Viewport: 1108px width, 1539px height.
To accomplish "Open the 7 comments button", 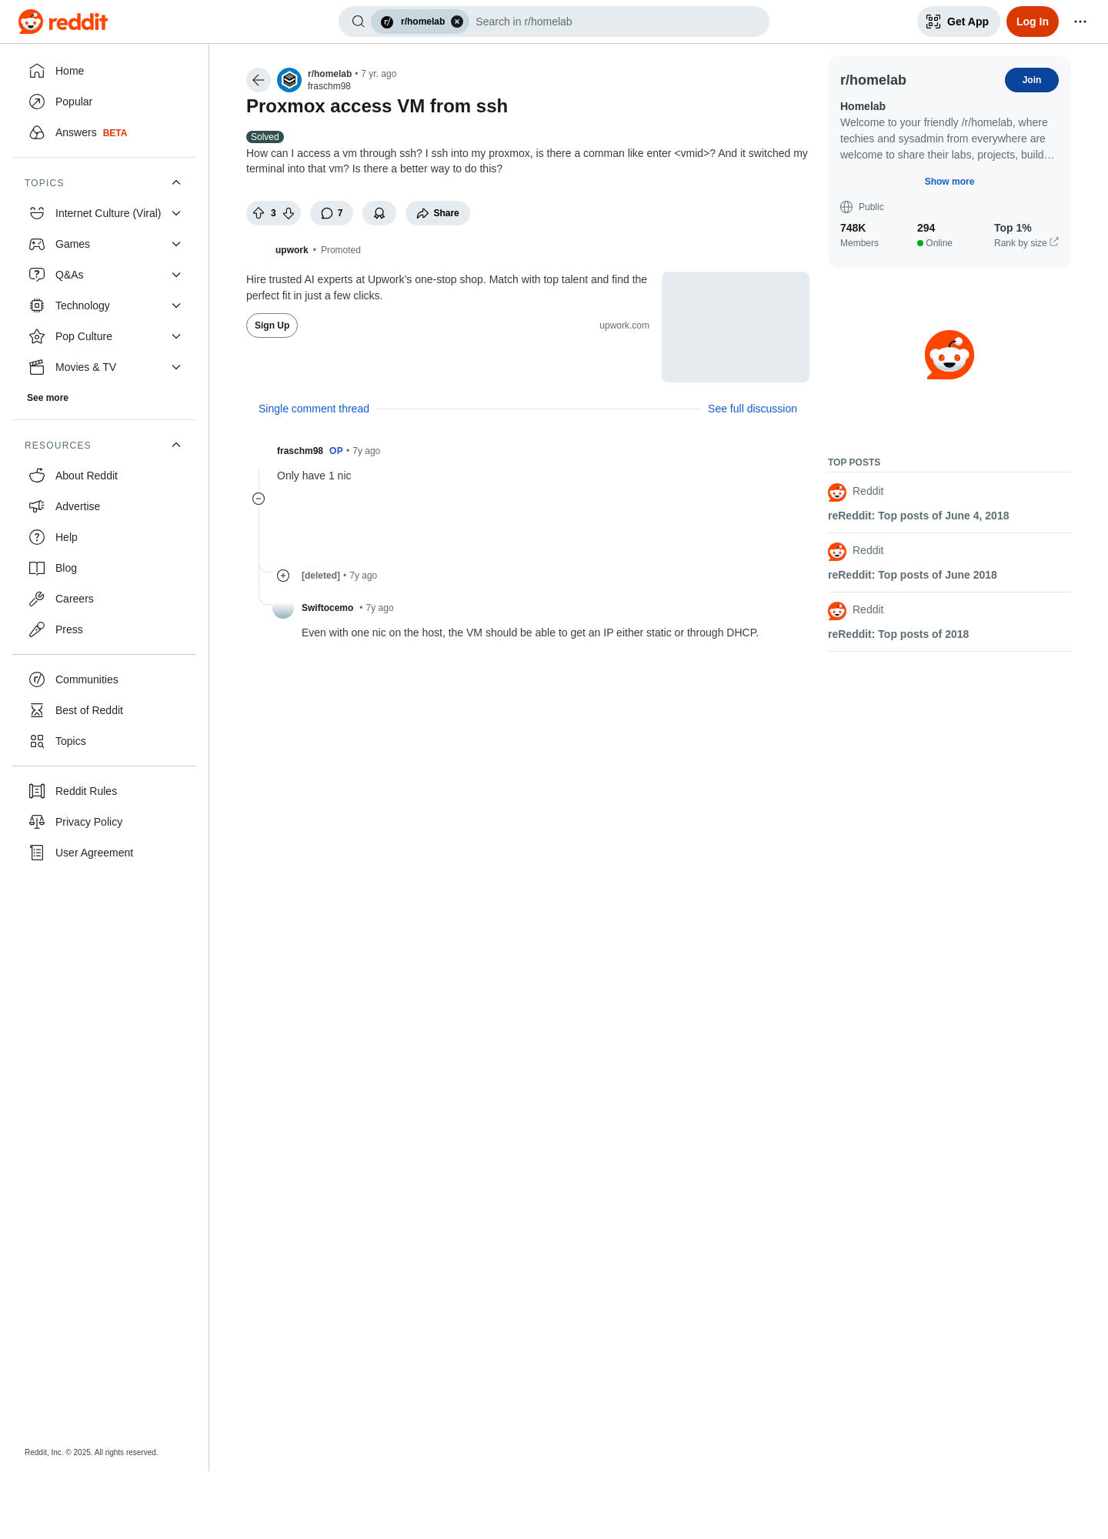I will [x=332, y=213].
